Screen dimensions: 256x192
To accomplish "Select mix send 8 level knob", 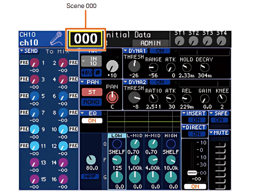I will [x=63, y=113].
